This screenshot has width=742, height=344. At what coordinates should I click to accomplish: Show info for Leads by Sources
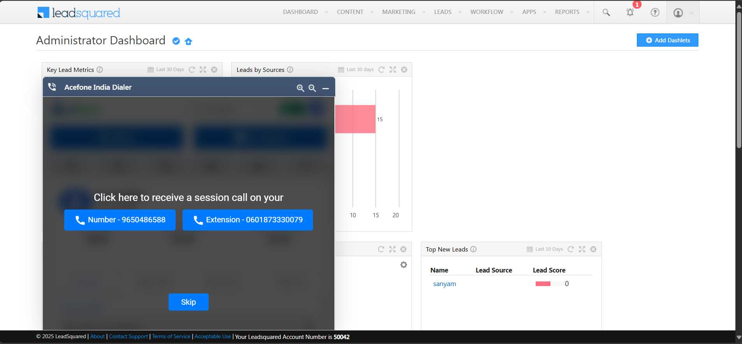click(x=290, y=70)
